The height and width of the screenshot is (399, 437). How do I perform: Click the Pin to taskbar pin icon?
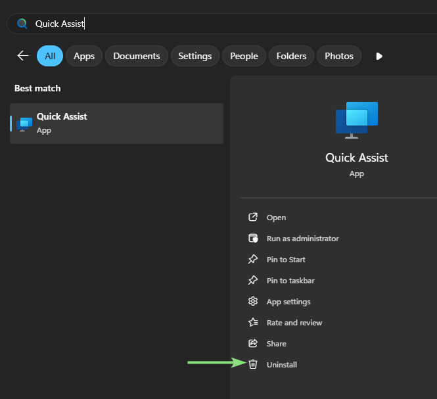tap(253, 280)
